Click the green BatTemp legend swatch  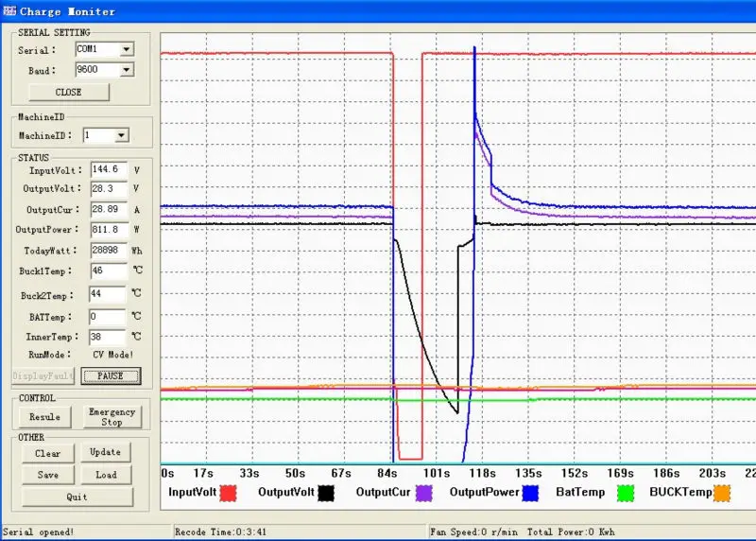tap(626, 493)
